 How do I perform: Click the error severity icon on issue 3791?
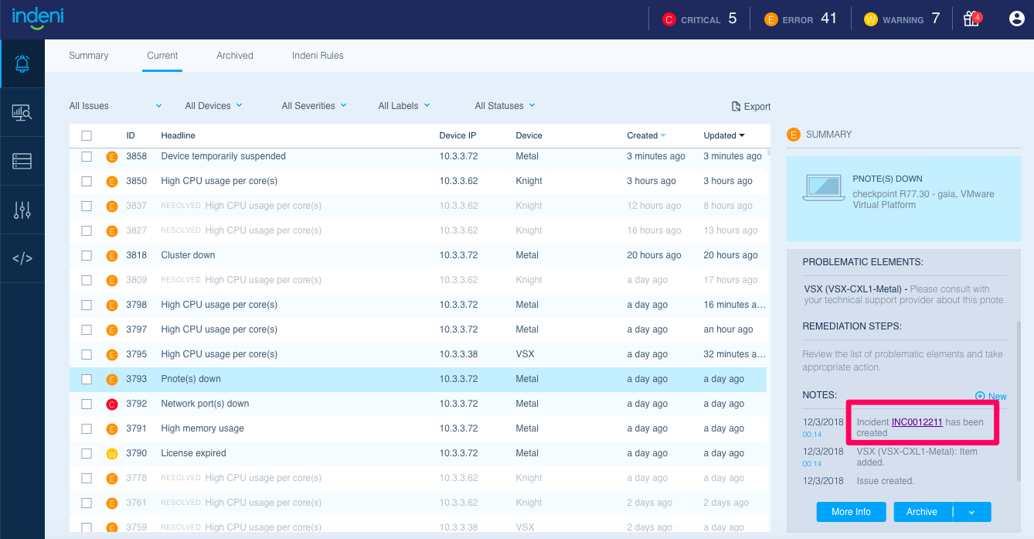click(x=112, y=428)
